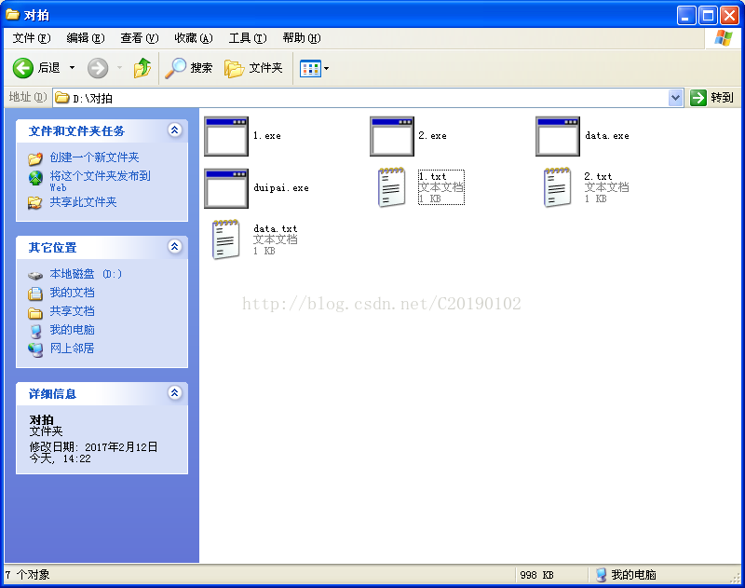Click the green Back arrow button

(22, 68)
